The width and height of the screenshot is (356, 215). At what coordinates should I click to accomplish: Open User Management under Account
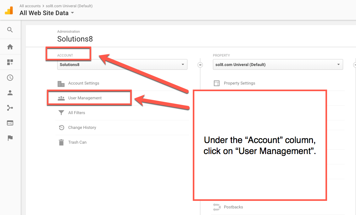[x=85, y=98]
